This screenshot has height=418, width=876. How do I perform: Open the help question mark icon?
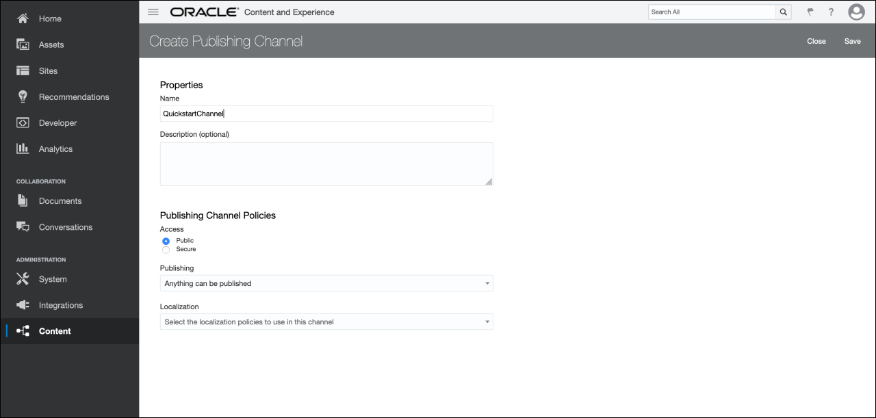click(x=831, y=12)
